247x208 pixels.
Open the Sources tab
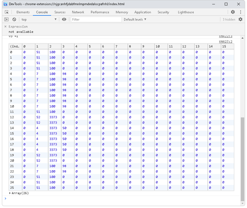pyautogui.click(x=60, y=12)
